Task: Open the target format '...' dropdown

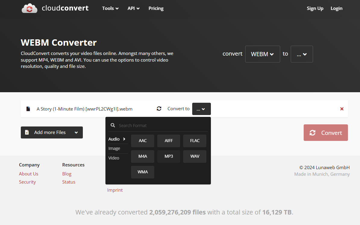Action: [x=302, y=54]
